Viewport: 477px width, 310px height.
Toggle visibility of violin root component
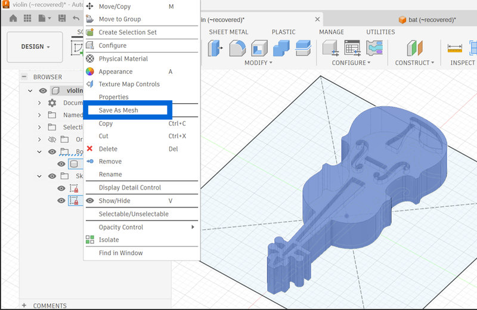click(43, 91)
